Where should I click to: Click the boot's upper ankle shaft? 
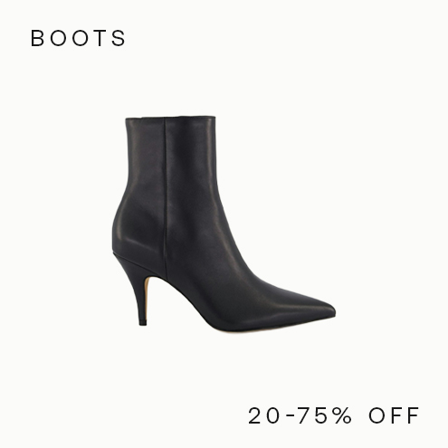point(170,157)
